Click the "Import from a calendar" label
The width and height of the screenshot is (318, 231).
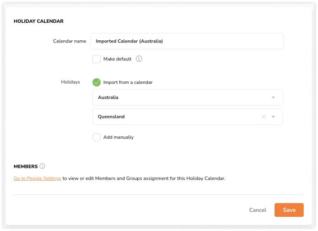click(x=128, y=82)
